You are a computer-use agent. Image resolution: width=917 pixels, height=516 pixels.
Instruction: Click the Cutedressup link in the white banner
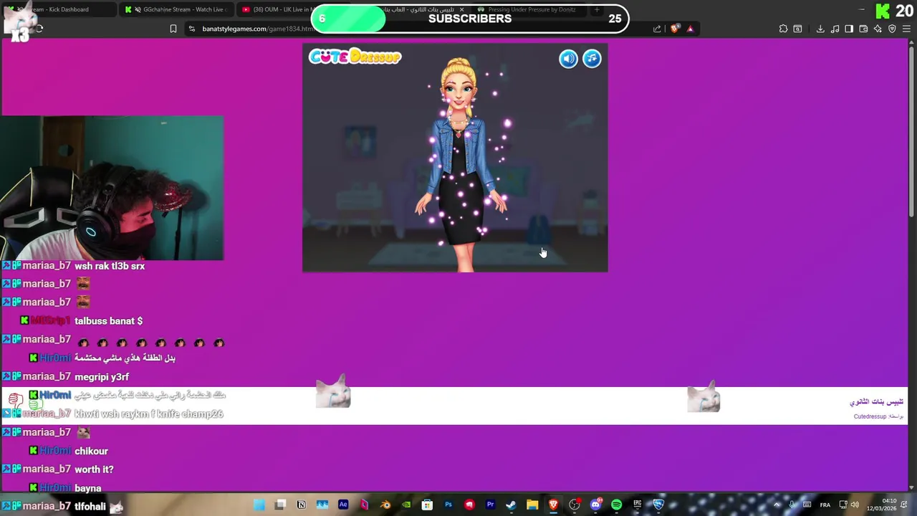tap(870, 416)
